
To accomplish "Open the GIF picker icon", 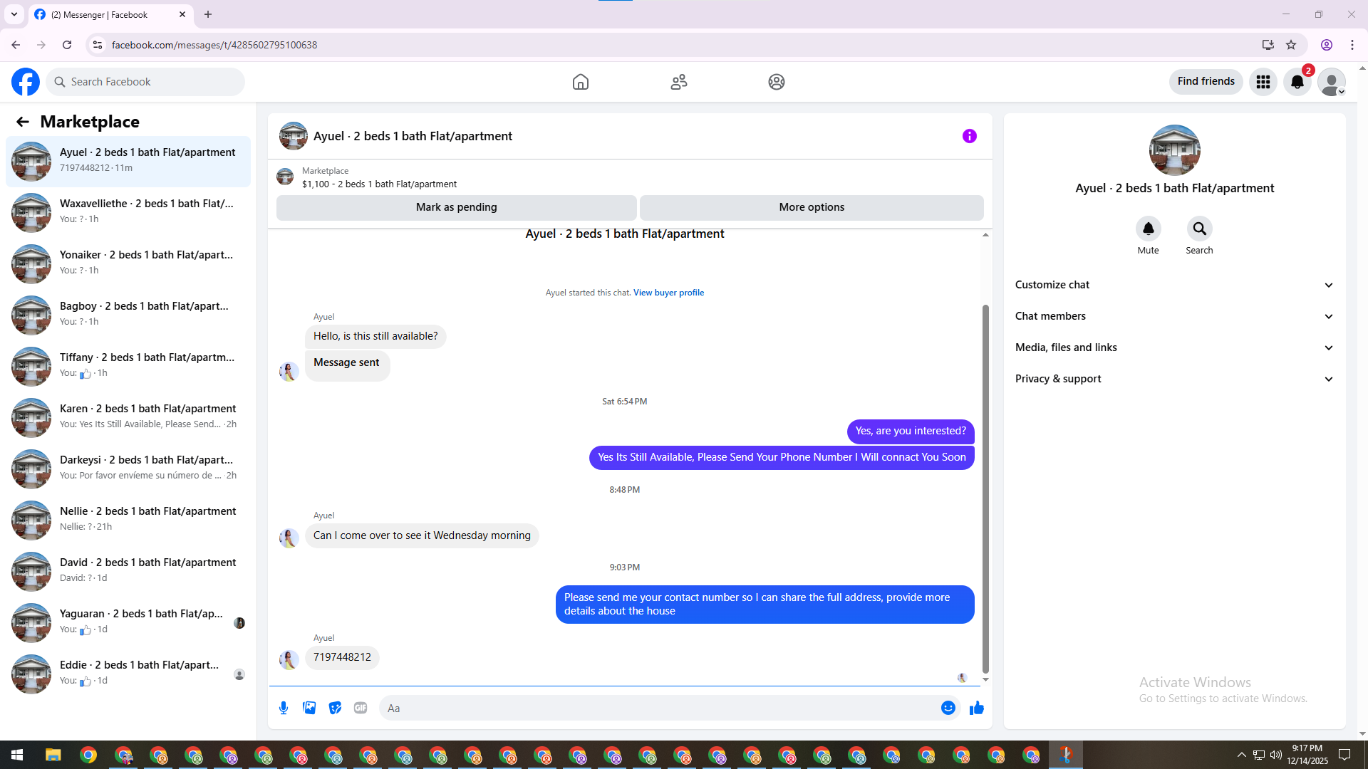I will (x=361, y=708).
